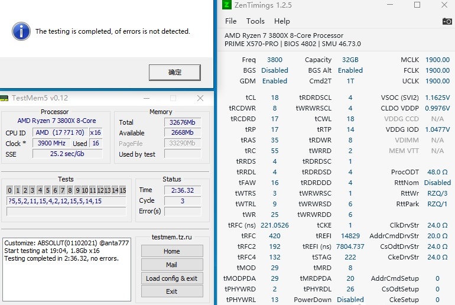455x305 pixels.
Task: Click the GDM value Enabled
Action: click(x=275, y=81)
